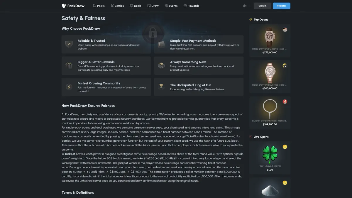Click the Terms & Definitions heading
Viewport: 352px width, 198px height.
click(78, 193)
